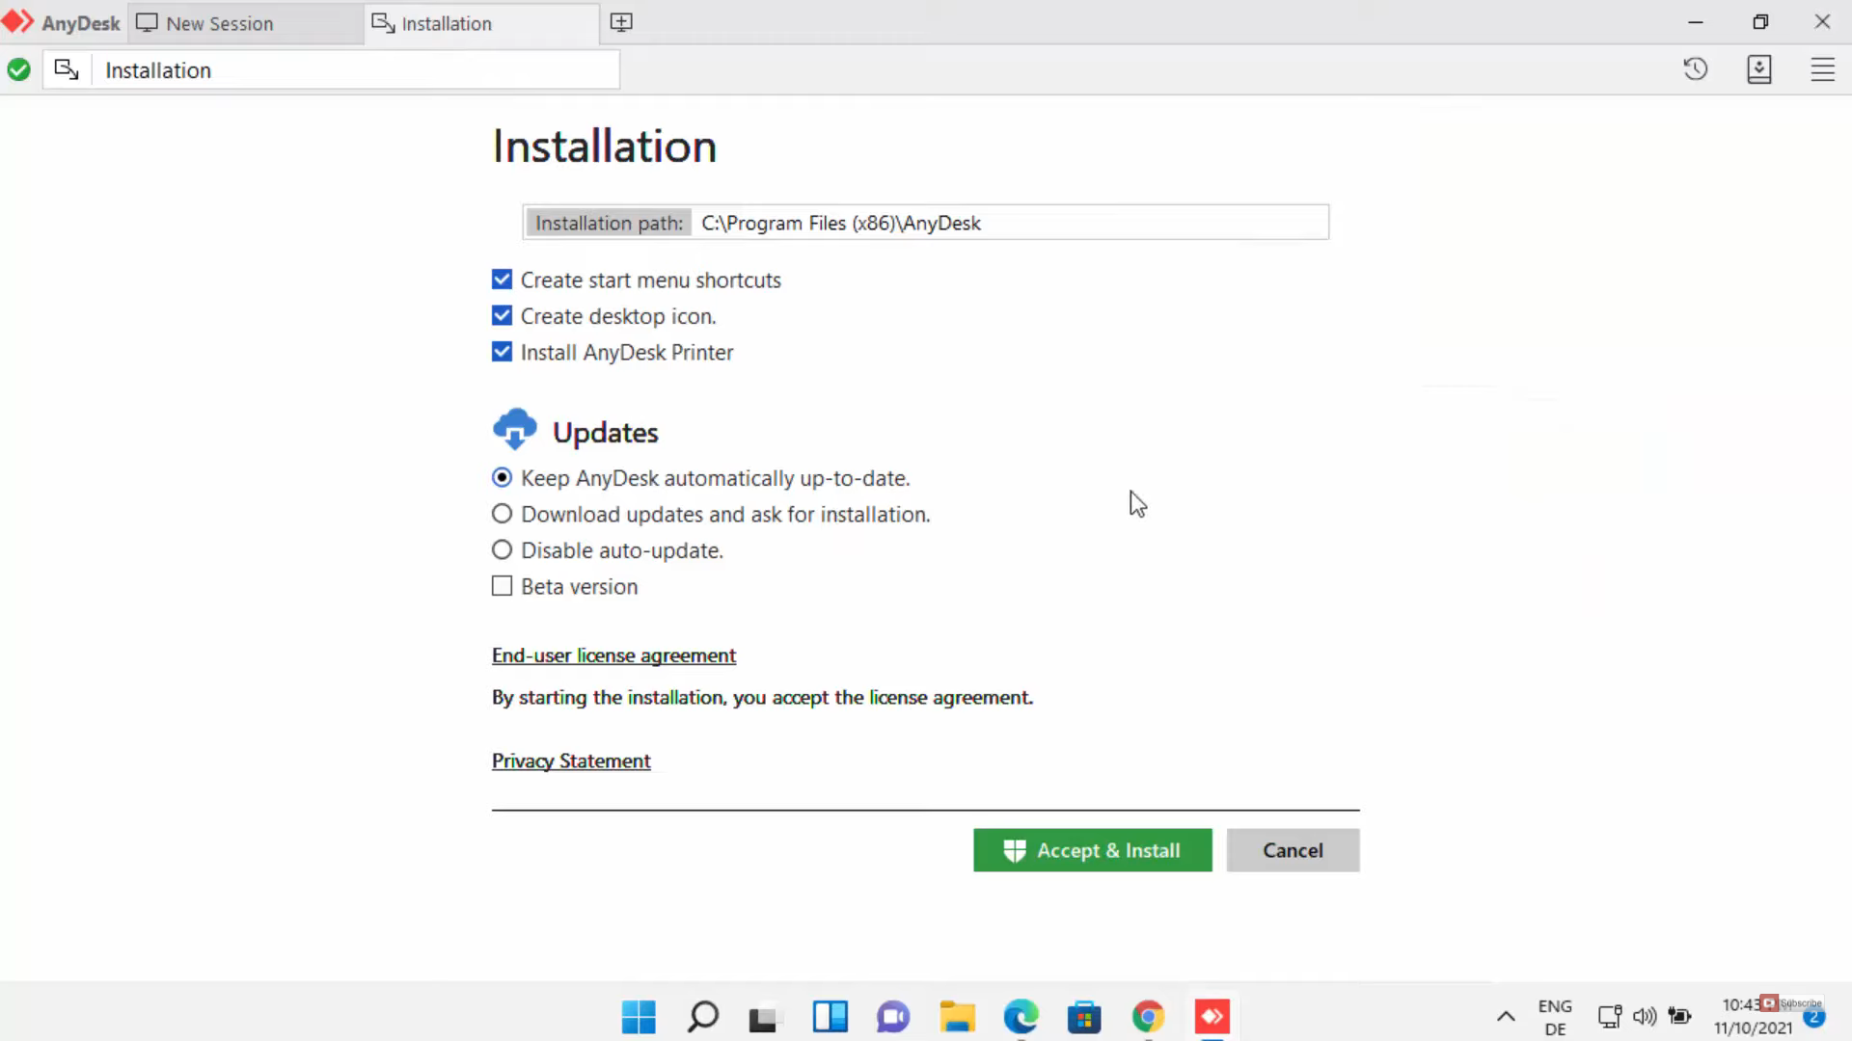This screenshot has width=1852, height=1041.
Task: Select the Installation tab
Action: [x=446, y=23]
